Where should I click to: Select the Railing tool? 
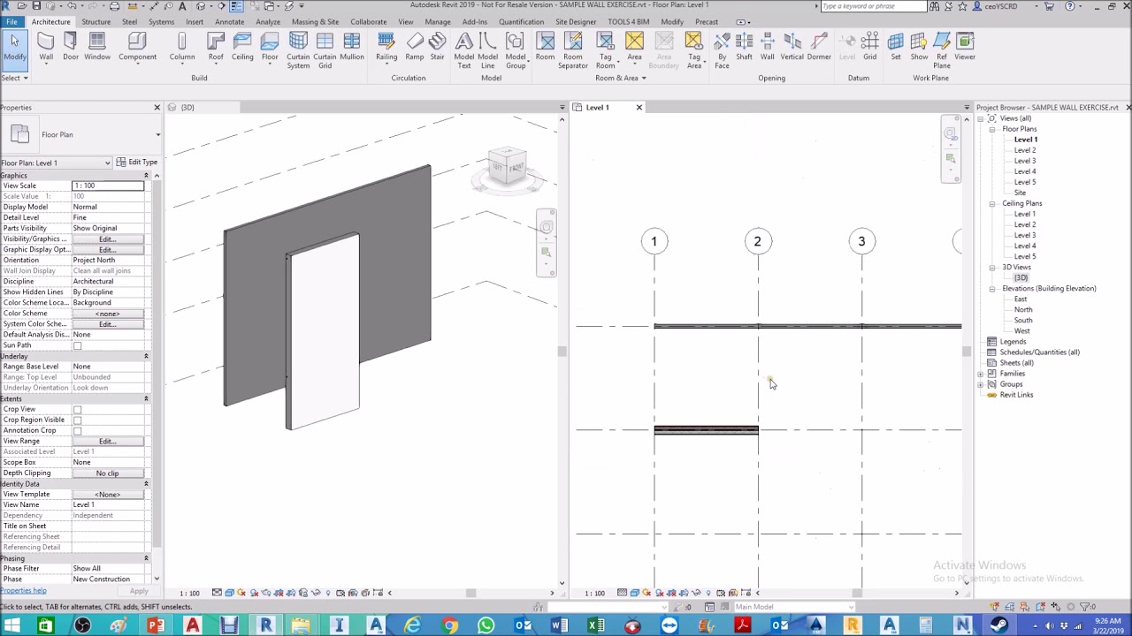point(386,47)
